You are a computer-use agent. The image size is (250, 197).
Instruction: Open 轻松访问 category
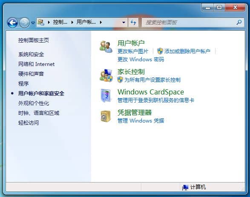(x=29, y=123)
